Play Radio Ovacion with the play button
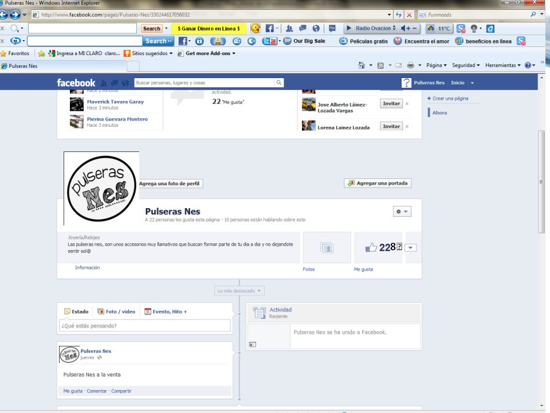The width and height of the screenshot is (550, 413). pyautogui.click(x=349, y=28)
